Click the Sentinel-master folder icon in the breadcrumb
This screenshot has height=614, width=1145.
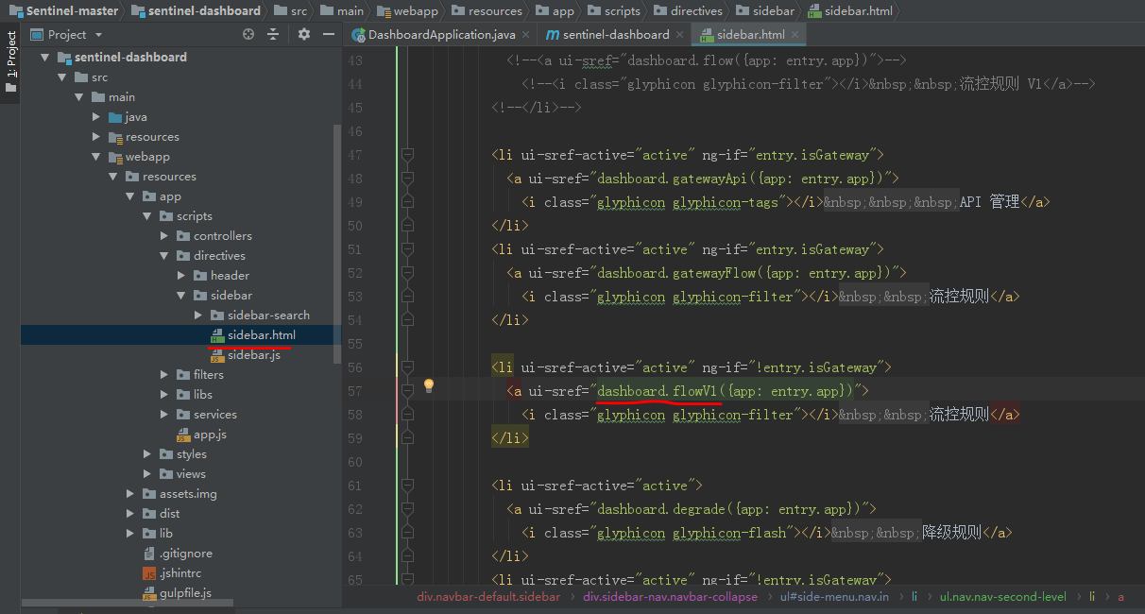click(x=15, y=11)
